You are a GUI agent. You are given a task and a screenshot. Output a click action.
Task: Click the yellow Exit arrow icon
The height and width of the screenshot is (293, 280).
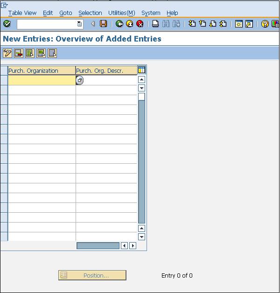[130, 24]
